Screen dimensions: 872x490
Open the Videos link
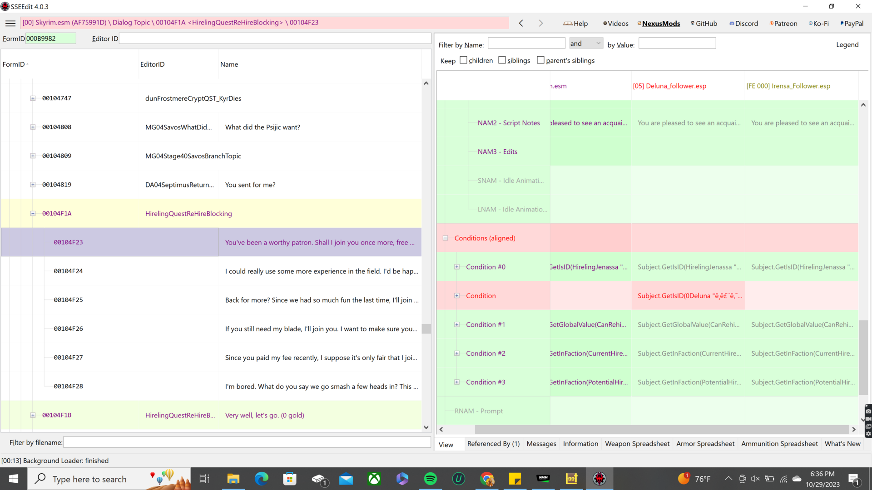(x=615, y=24)
